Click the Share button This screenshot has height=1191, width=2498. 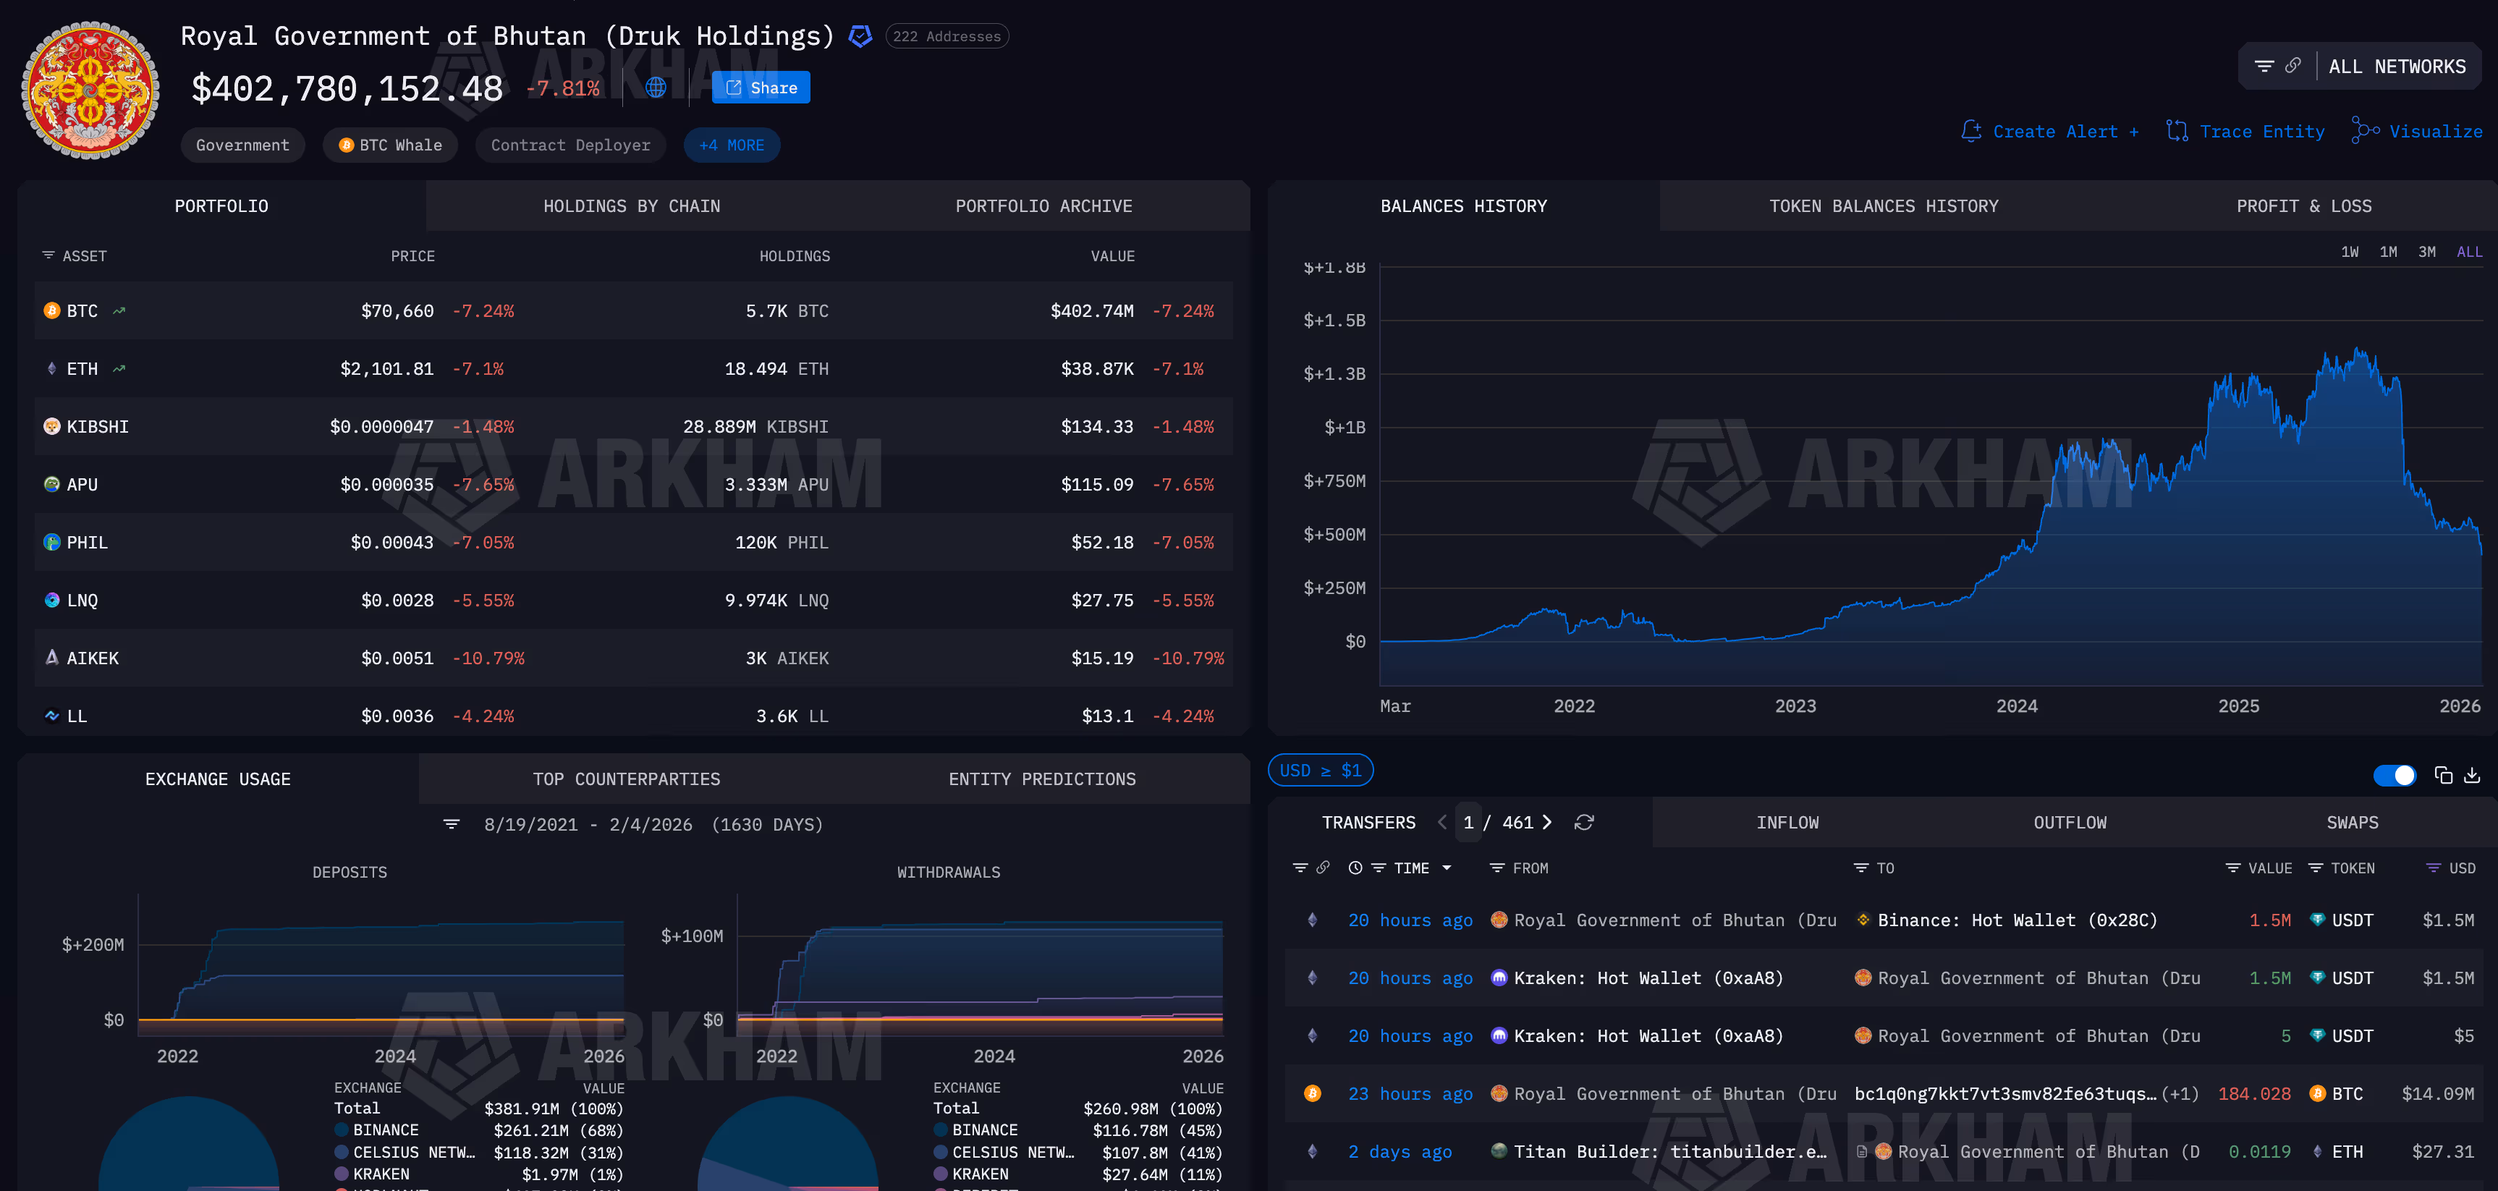[x=761, y=88]
